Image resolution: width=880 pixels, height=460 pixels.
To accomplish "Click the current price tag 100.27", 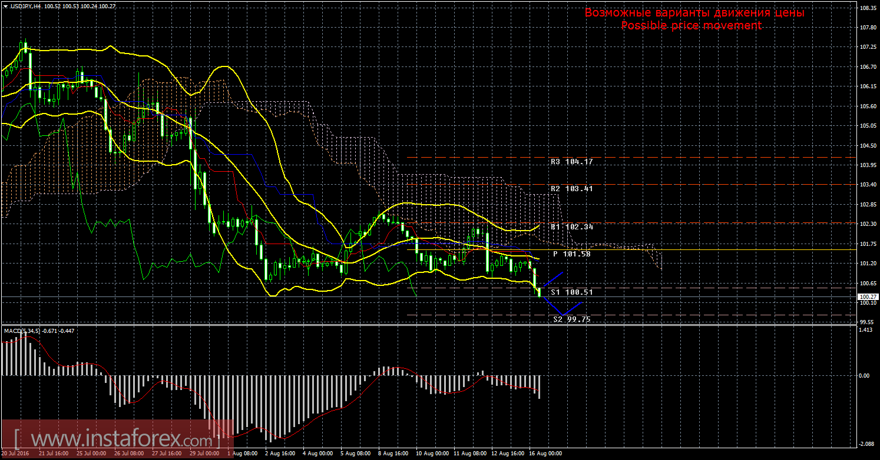I will tap(866, 296).
